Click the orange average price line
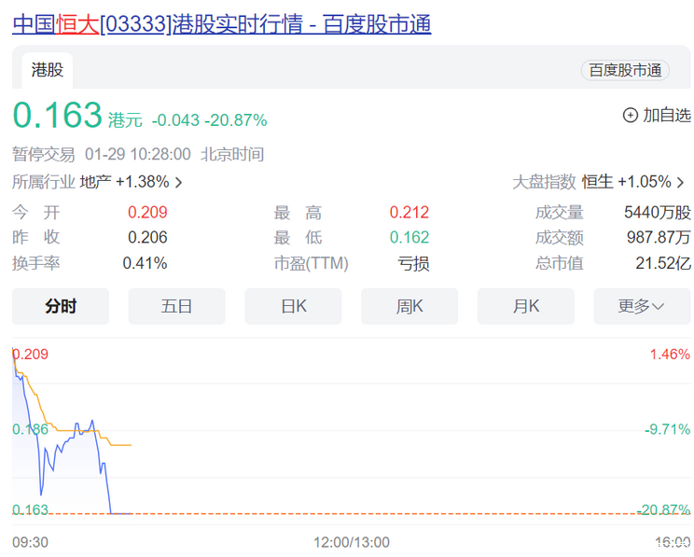The width and height of the screenshot is (694, 557). coord(121,445)
